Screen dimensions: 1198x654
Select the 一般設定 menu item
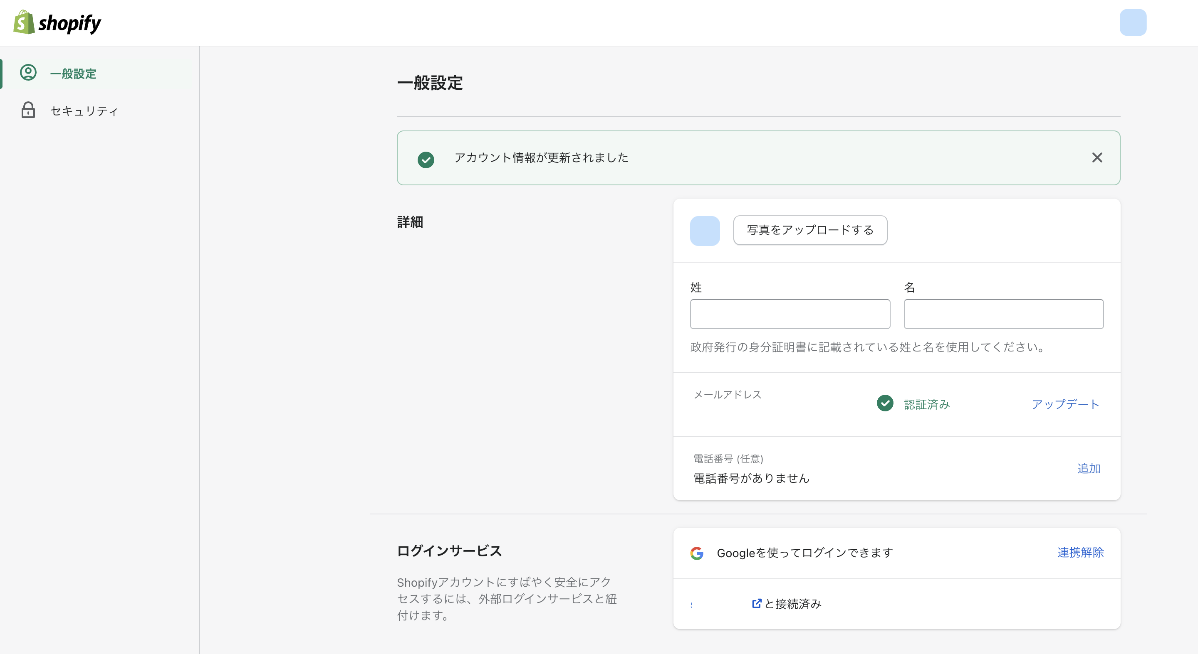click(x=73, y=74)
